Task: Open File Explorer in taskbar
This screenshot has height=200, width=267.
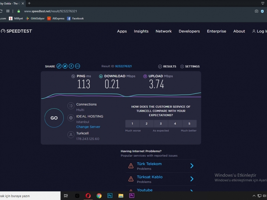Action: pyautogui.click(x=121, y=196)
